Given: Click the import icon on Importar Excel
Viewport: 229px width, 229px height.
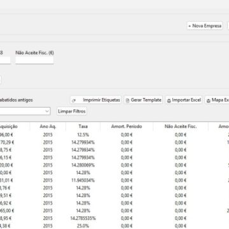Looking at the screenshot, I should pos(169,101).
